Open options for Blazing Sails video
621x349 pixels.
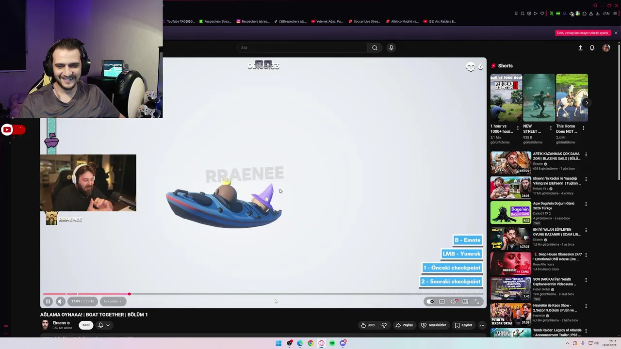[586, 155]
